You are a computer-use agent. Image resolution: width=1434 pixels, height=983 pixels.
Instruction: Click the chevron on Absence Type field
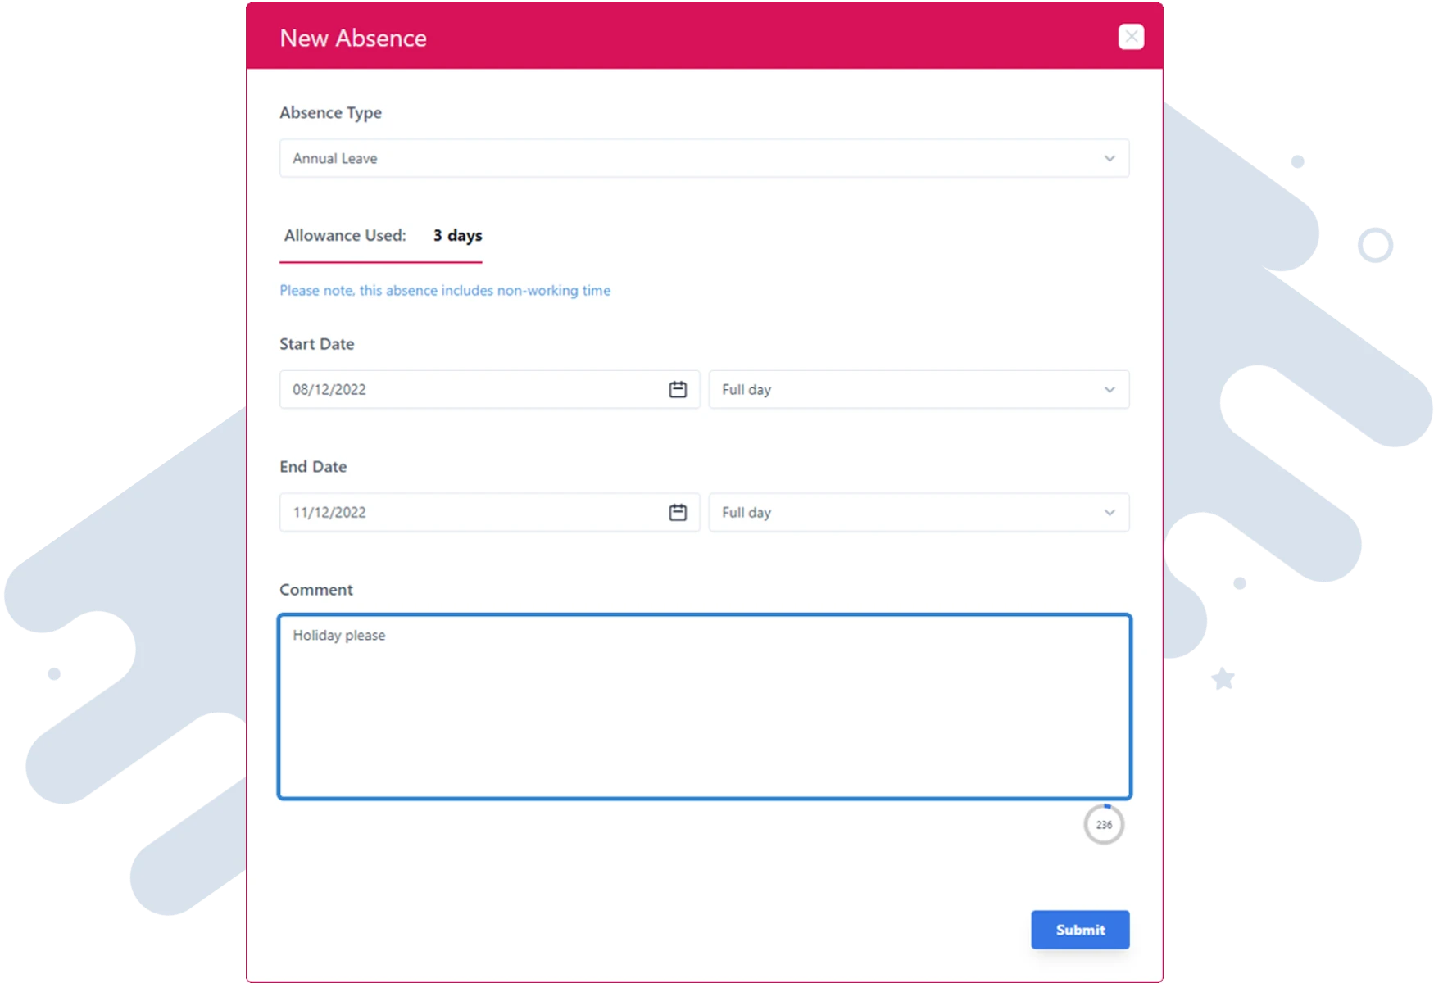1110,158
